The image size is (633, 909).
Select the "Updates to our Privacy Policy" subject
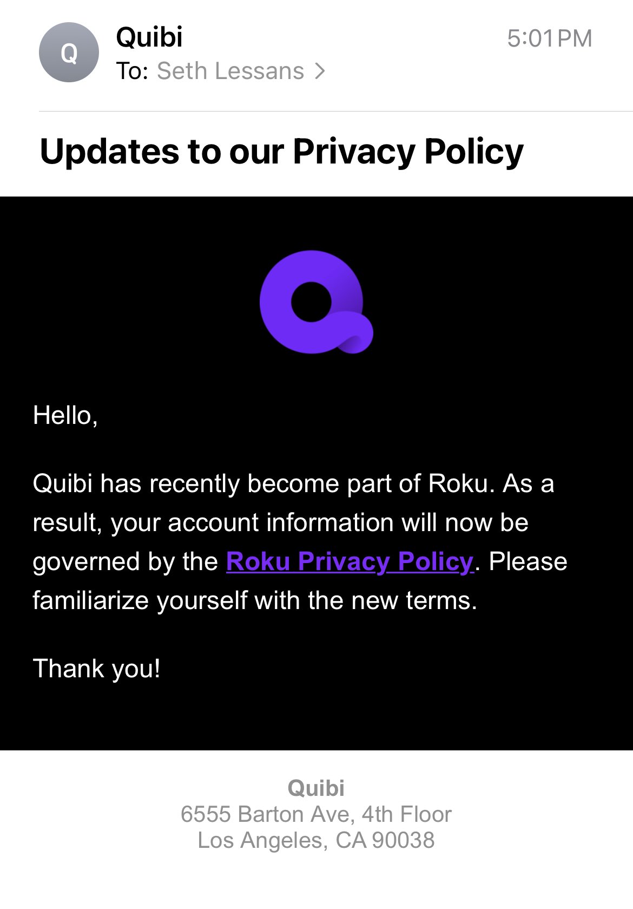282,151
